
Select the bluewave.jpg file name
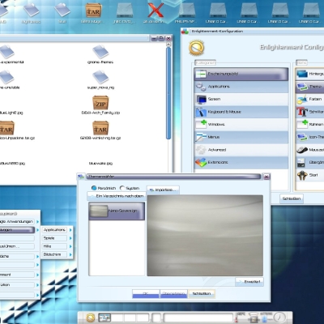click(x=100, y=164)
